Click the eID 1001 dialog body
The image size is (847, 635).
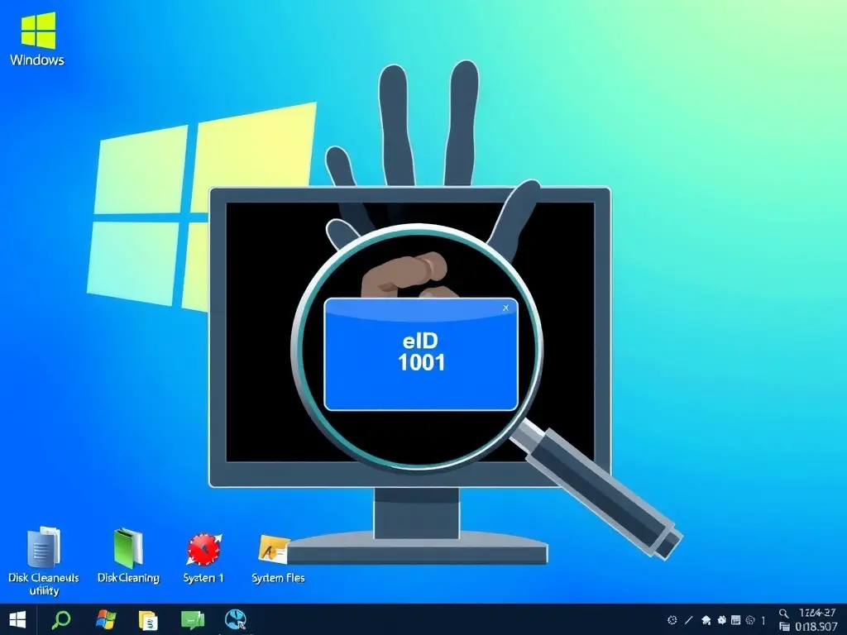[421, 354]
